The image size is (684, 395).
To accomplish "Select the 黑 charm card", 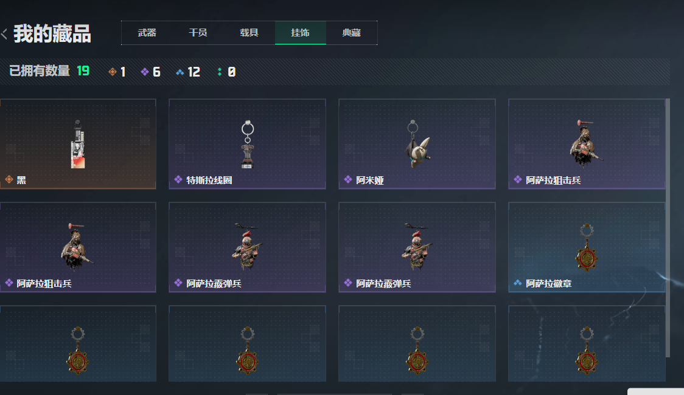I will 78,143.
